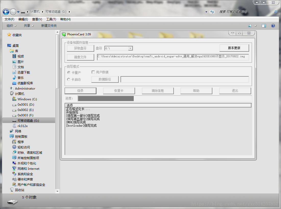Open the 共享 dropdown in the toolbar
Image resolution: width=281 pixels, height=209 pixels.
point(29,25)
